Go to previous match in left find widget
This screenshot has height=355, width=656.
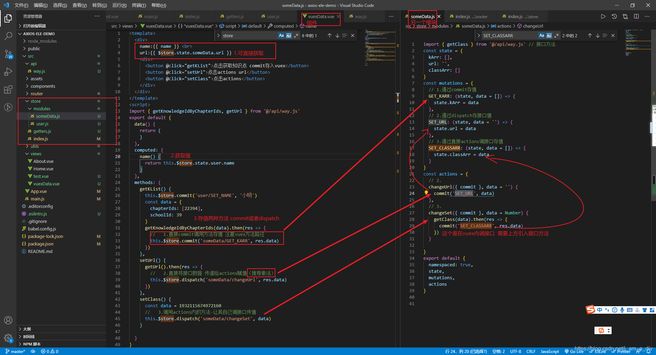[x=329, y=35]
